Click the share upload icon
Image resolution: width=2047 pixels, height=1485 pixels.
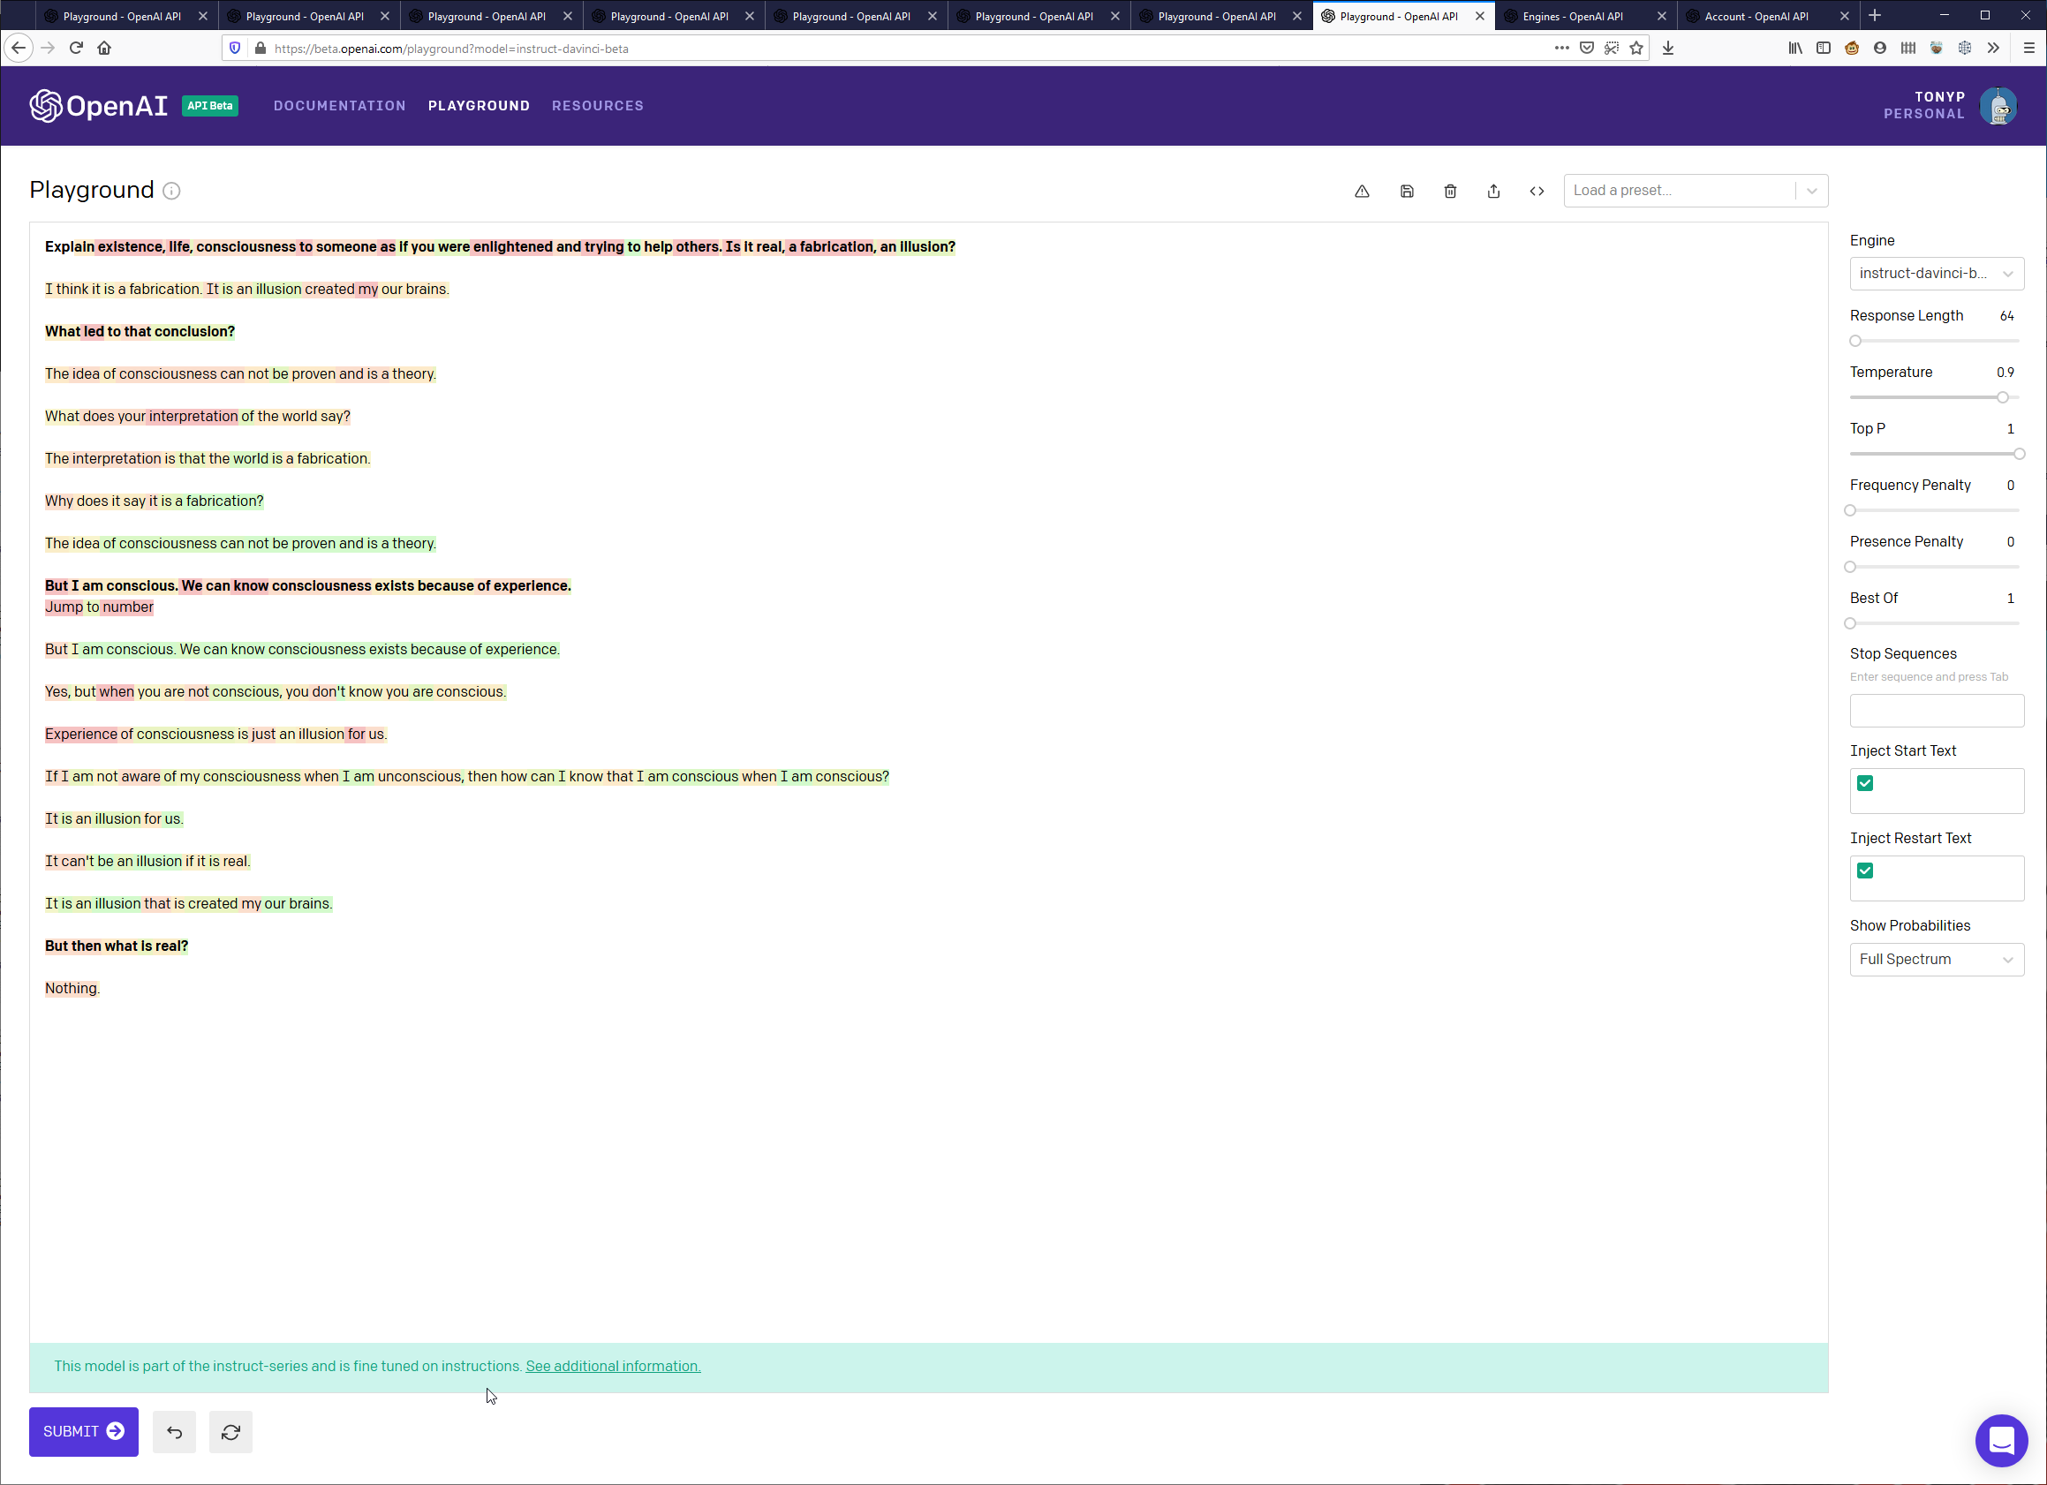(1493, 192)
